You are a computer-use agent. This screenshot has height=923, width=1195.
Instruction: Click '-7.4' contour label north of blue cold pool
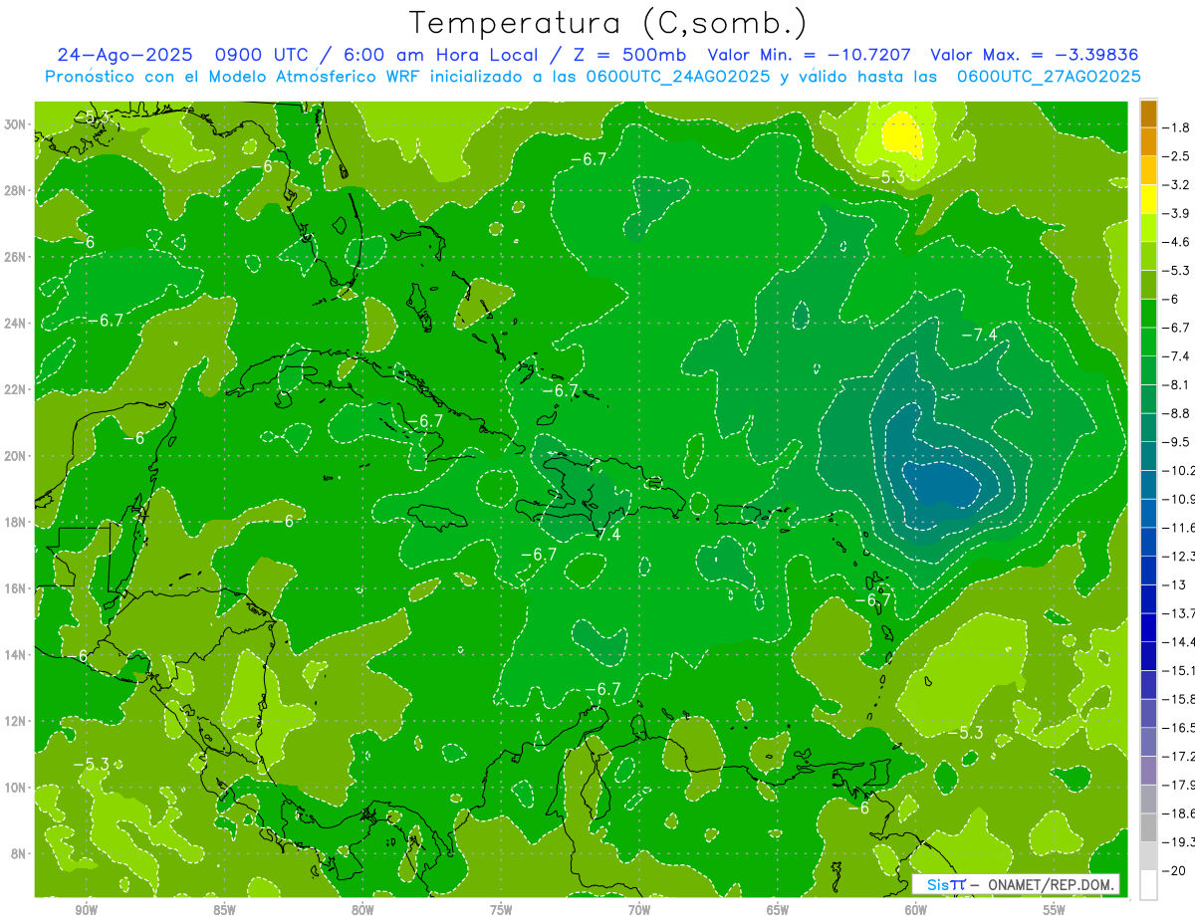pos(979,335)
